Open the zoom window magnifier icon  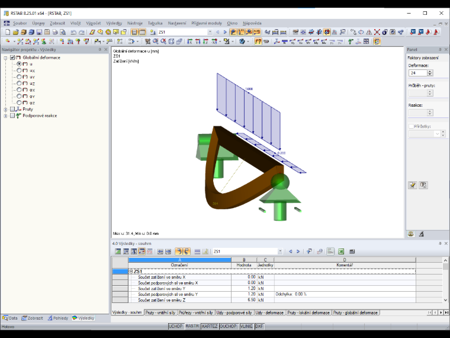(156, 42)
